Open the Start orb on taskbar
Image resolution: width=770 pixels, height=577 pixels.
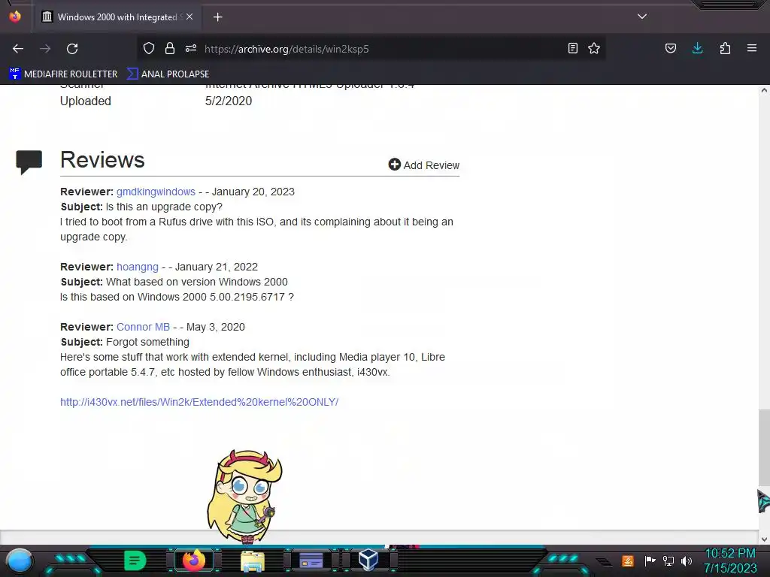tap(20, 560)
